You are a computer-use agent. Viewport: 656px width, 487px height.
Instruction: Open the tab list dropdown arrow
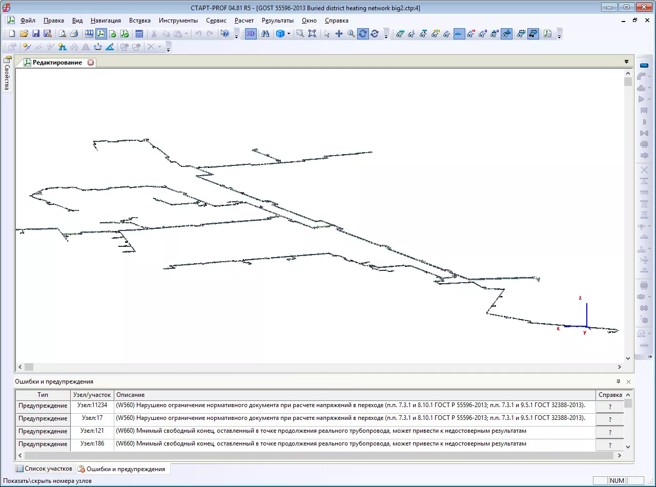(626, 62)
